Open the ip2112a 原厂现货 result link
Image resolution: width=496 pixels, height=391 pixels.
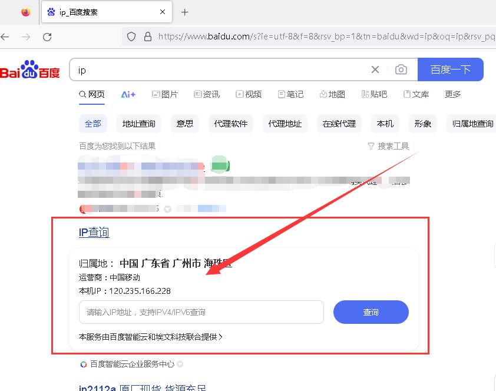[143, 387]
